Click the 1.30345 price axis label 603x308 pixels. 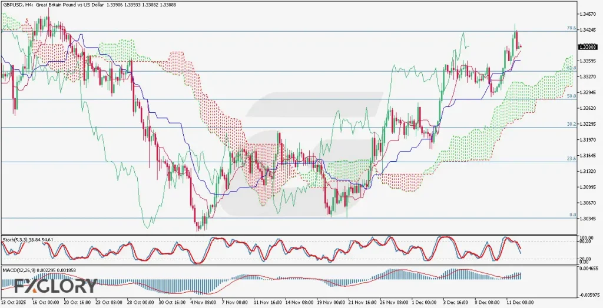coord(588,219)
